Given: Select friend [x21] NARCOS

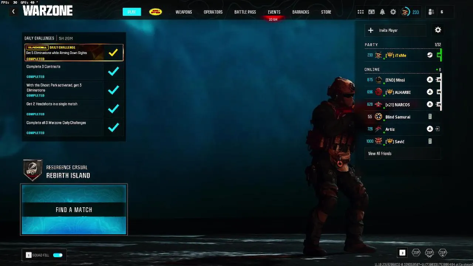Looking at the screenshot, I should 402,104.
